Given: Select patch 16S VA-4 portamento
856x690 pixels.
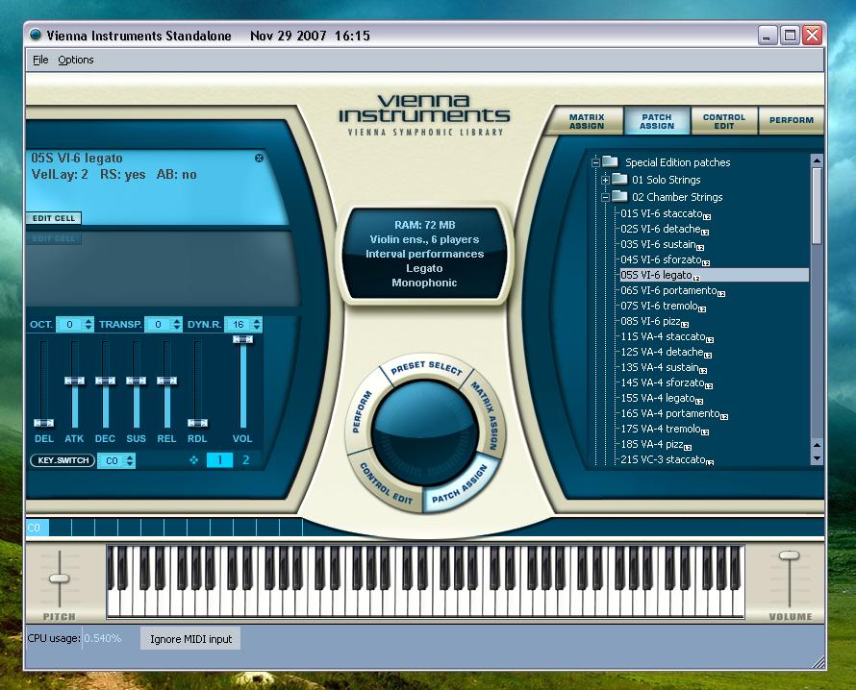Looking at the screenshot, I should [673, 413].
